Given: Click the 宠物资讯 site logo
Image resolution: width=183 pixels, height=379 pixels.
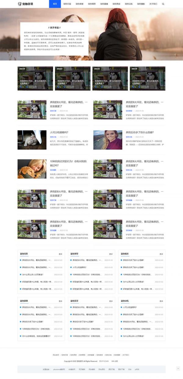Looking at the screenshot, I should click(26, 4).
